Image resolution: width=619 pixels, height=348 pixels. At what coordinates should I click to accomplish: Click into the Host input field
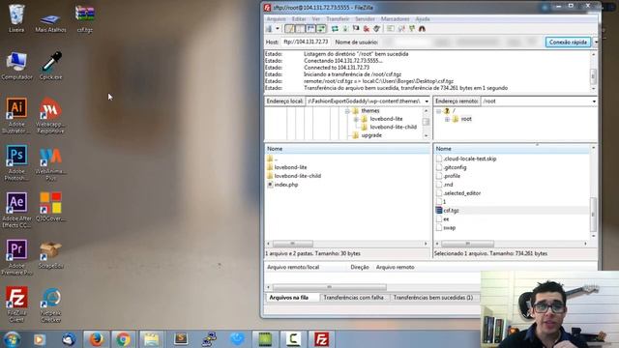[306, 42]
